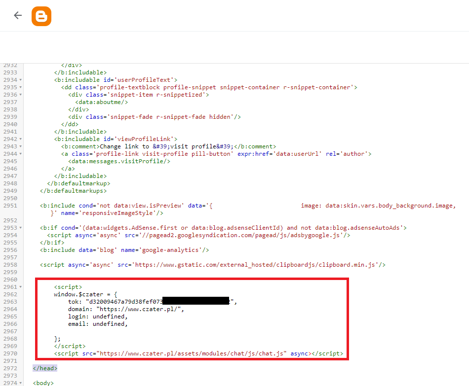Click the clipboard.min.js script line
The image size is (469, 386).
click(213, 265)
